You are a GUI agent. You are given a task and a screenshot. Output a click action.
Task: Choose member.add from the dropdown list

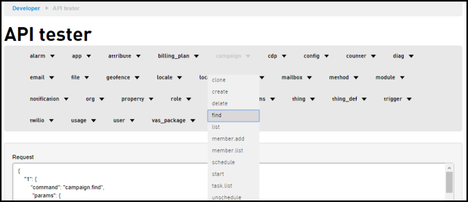coord(233,139)
